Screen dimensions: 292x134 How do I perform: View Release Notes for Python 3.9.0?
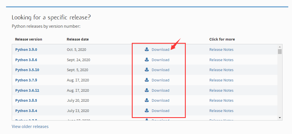221,50
